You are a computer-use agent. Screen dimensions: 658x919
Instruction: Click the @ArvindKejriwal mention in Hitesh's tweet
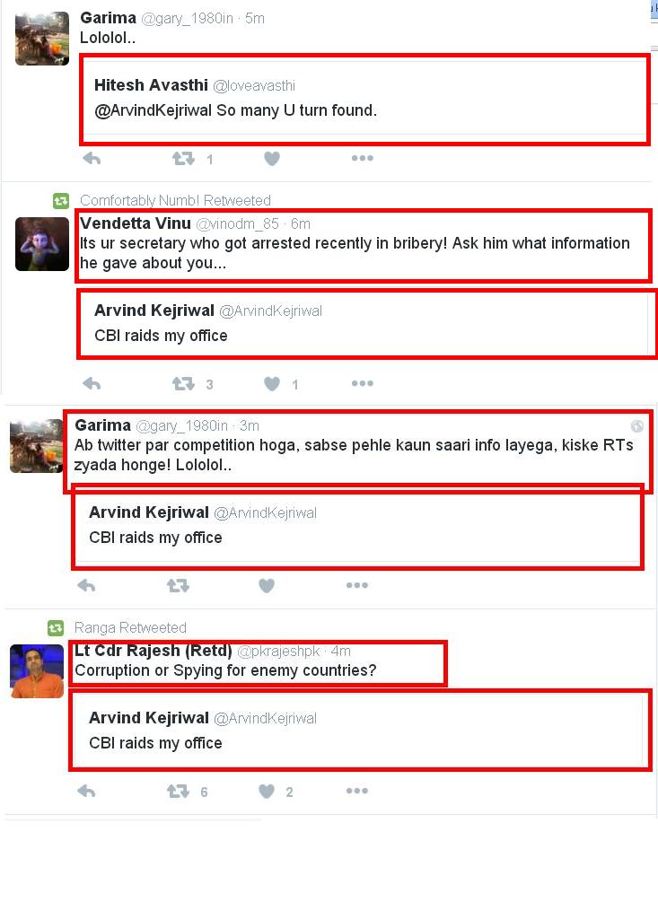154,110
